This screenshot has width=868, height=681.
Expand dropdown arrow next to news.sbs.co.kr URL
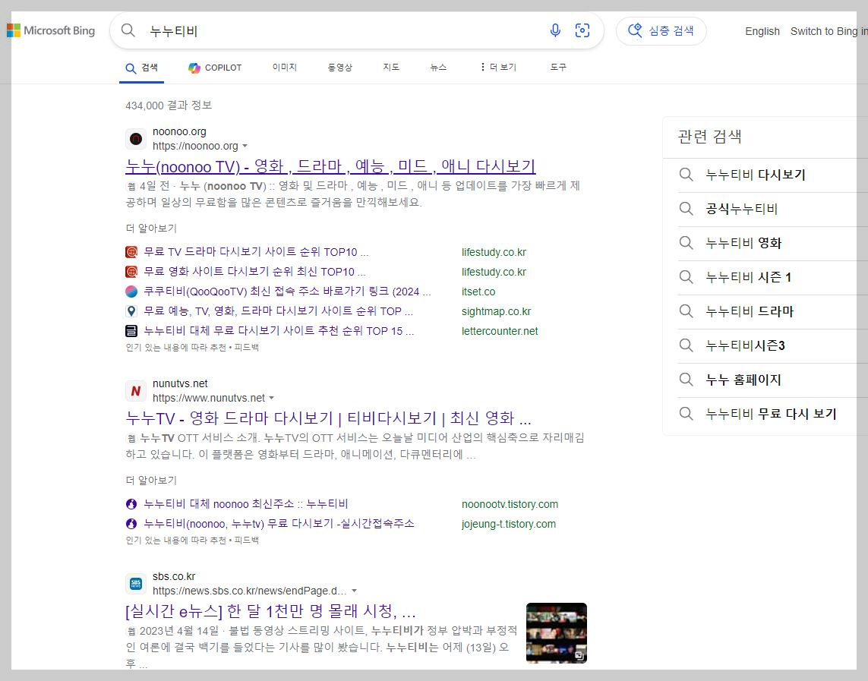tap(355, 591)
